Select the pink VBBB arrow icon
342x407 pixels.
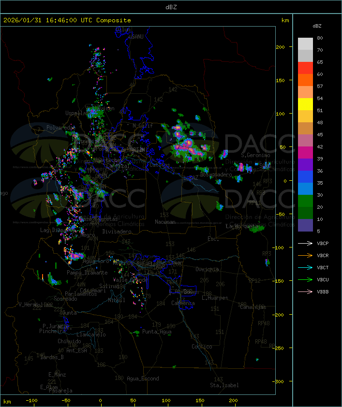click(x=305, y=291)
